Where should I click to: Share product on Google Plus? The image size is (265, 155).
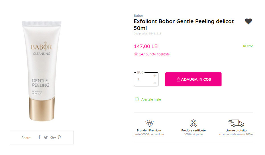(x=53, y=138)
